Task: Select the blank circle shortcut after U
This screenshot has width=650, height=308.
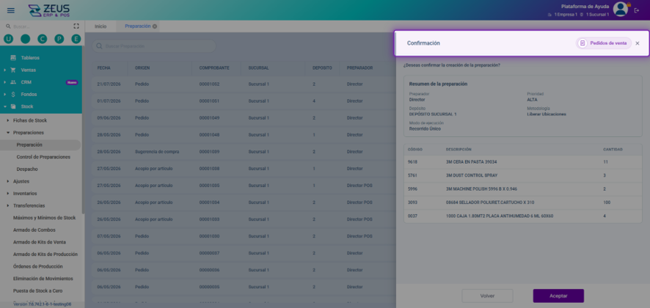Action: coord(25,39)
